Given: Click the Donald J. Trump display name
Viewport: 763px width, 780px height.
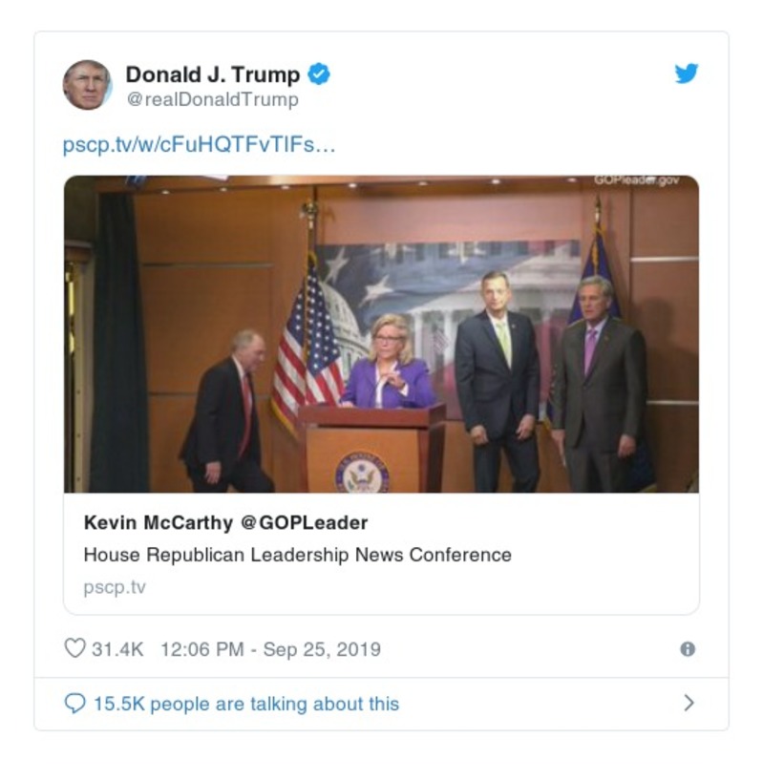Looking at the screenshot, I should click(213, 72).
